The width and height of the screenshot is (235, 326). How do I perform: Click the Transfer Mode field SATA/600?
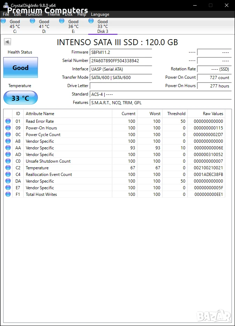click(x=121, y=78)
